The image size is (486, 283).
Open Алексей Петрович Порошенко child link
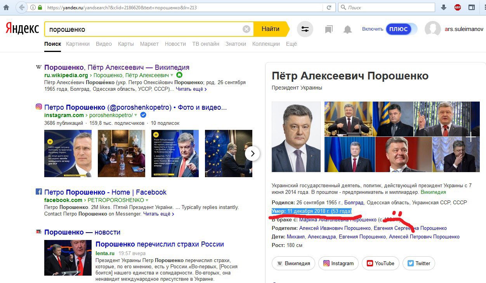click(x=424, y=237)
